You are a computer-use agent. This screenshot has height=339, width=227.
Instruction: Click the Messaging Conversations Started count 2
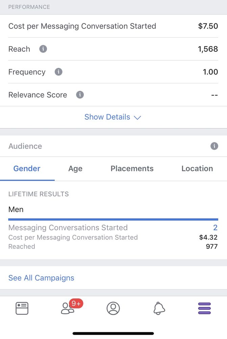216,228
